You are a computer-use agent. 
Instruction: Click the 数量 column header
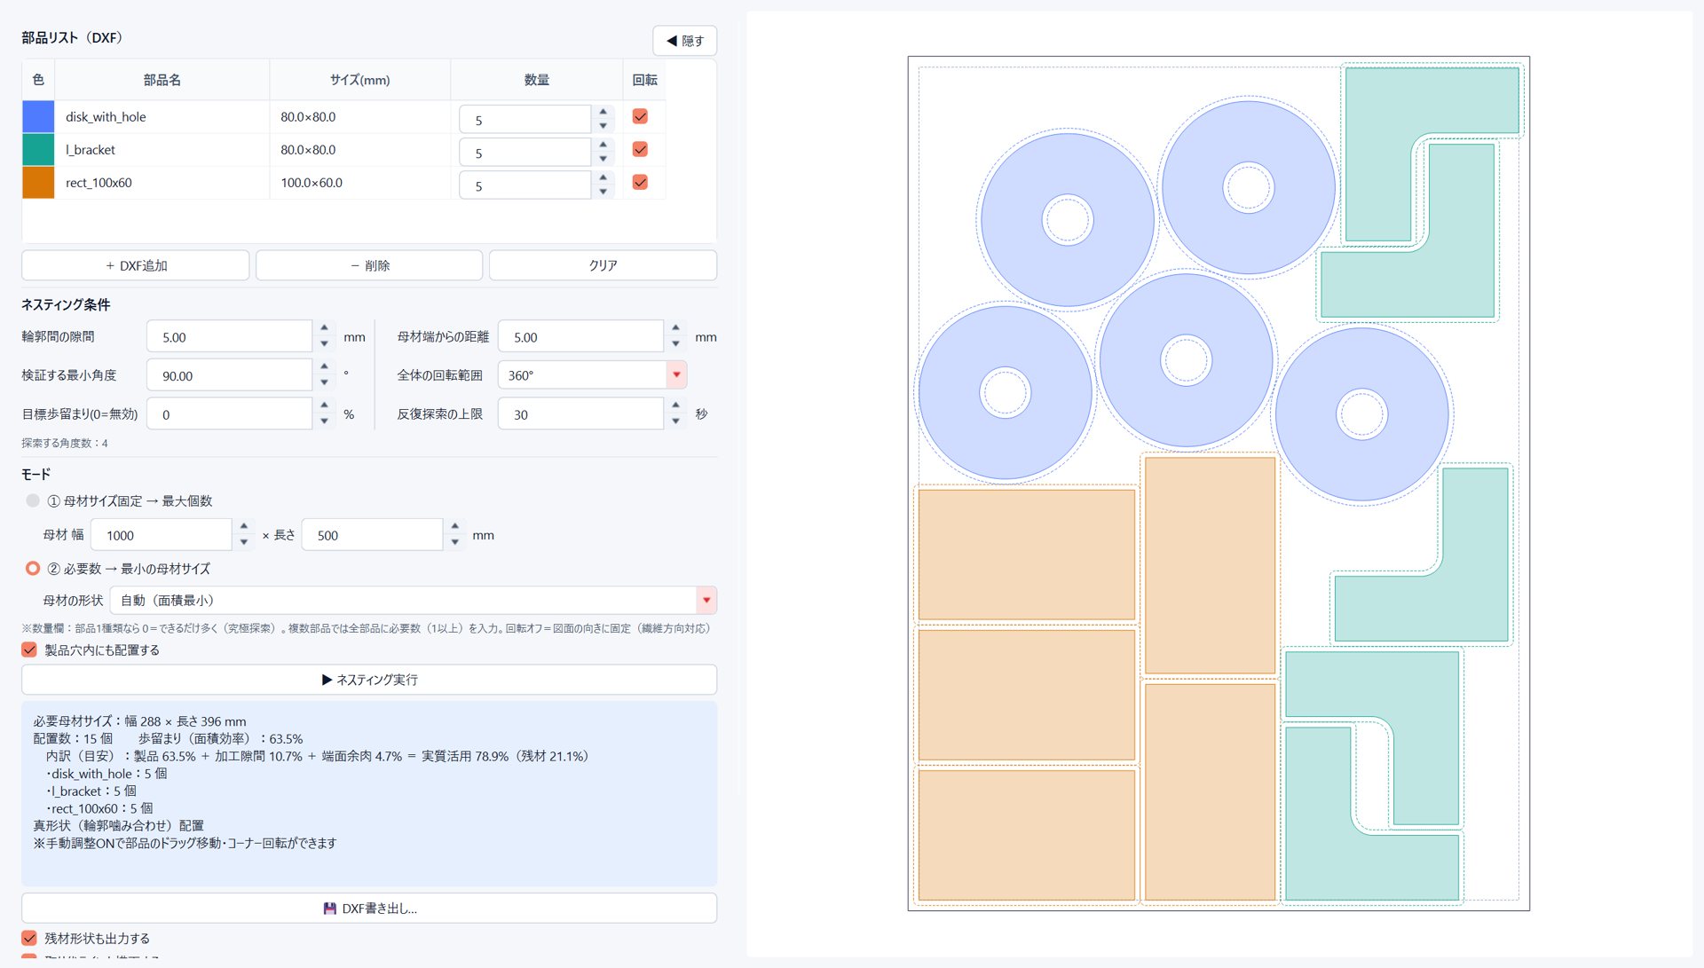point(537,80)
